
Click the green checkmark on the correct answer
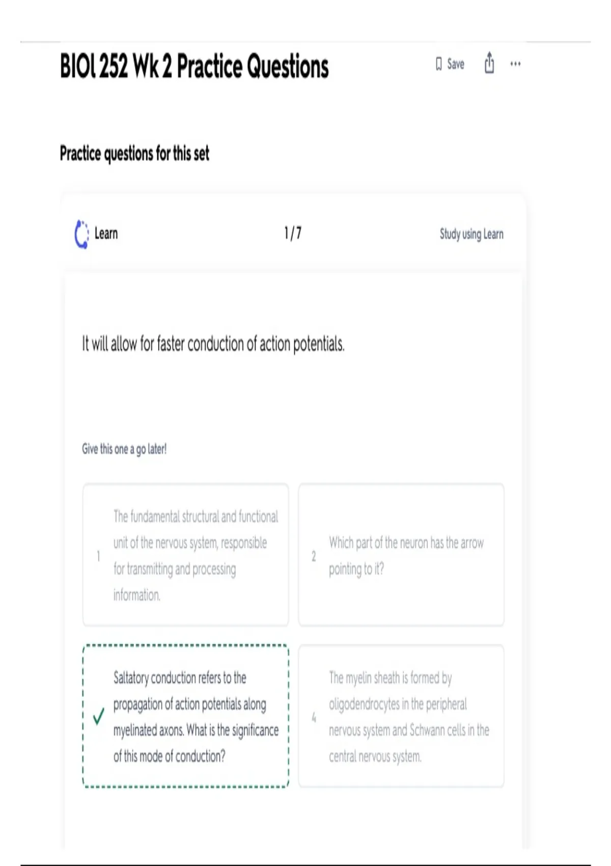pos(99,716)
